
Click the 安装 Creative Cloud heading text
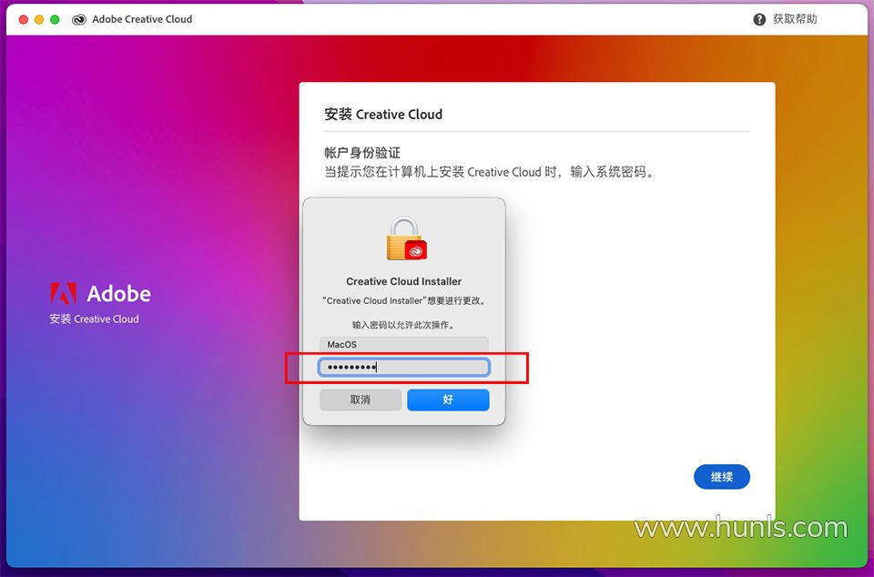383,114
